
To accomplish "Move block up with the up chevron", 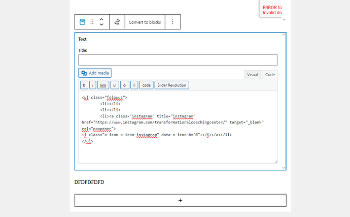I will pos(101,19).
